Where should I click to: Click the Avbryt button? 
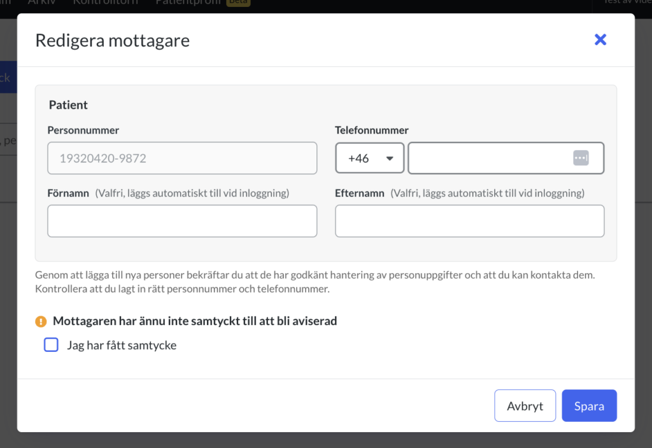[525, 405]
